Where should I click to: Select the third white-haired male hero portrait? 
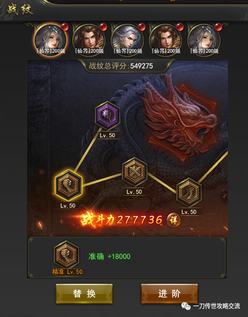[x=127, y=39]
